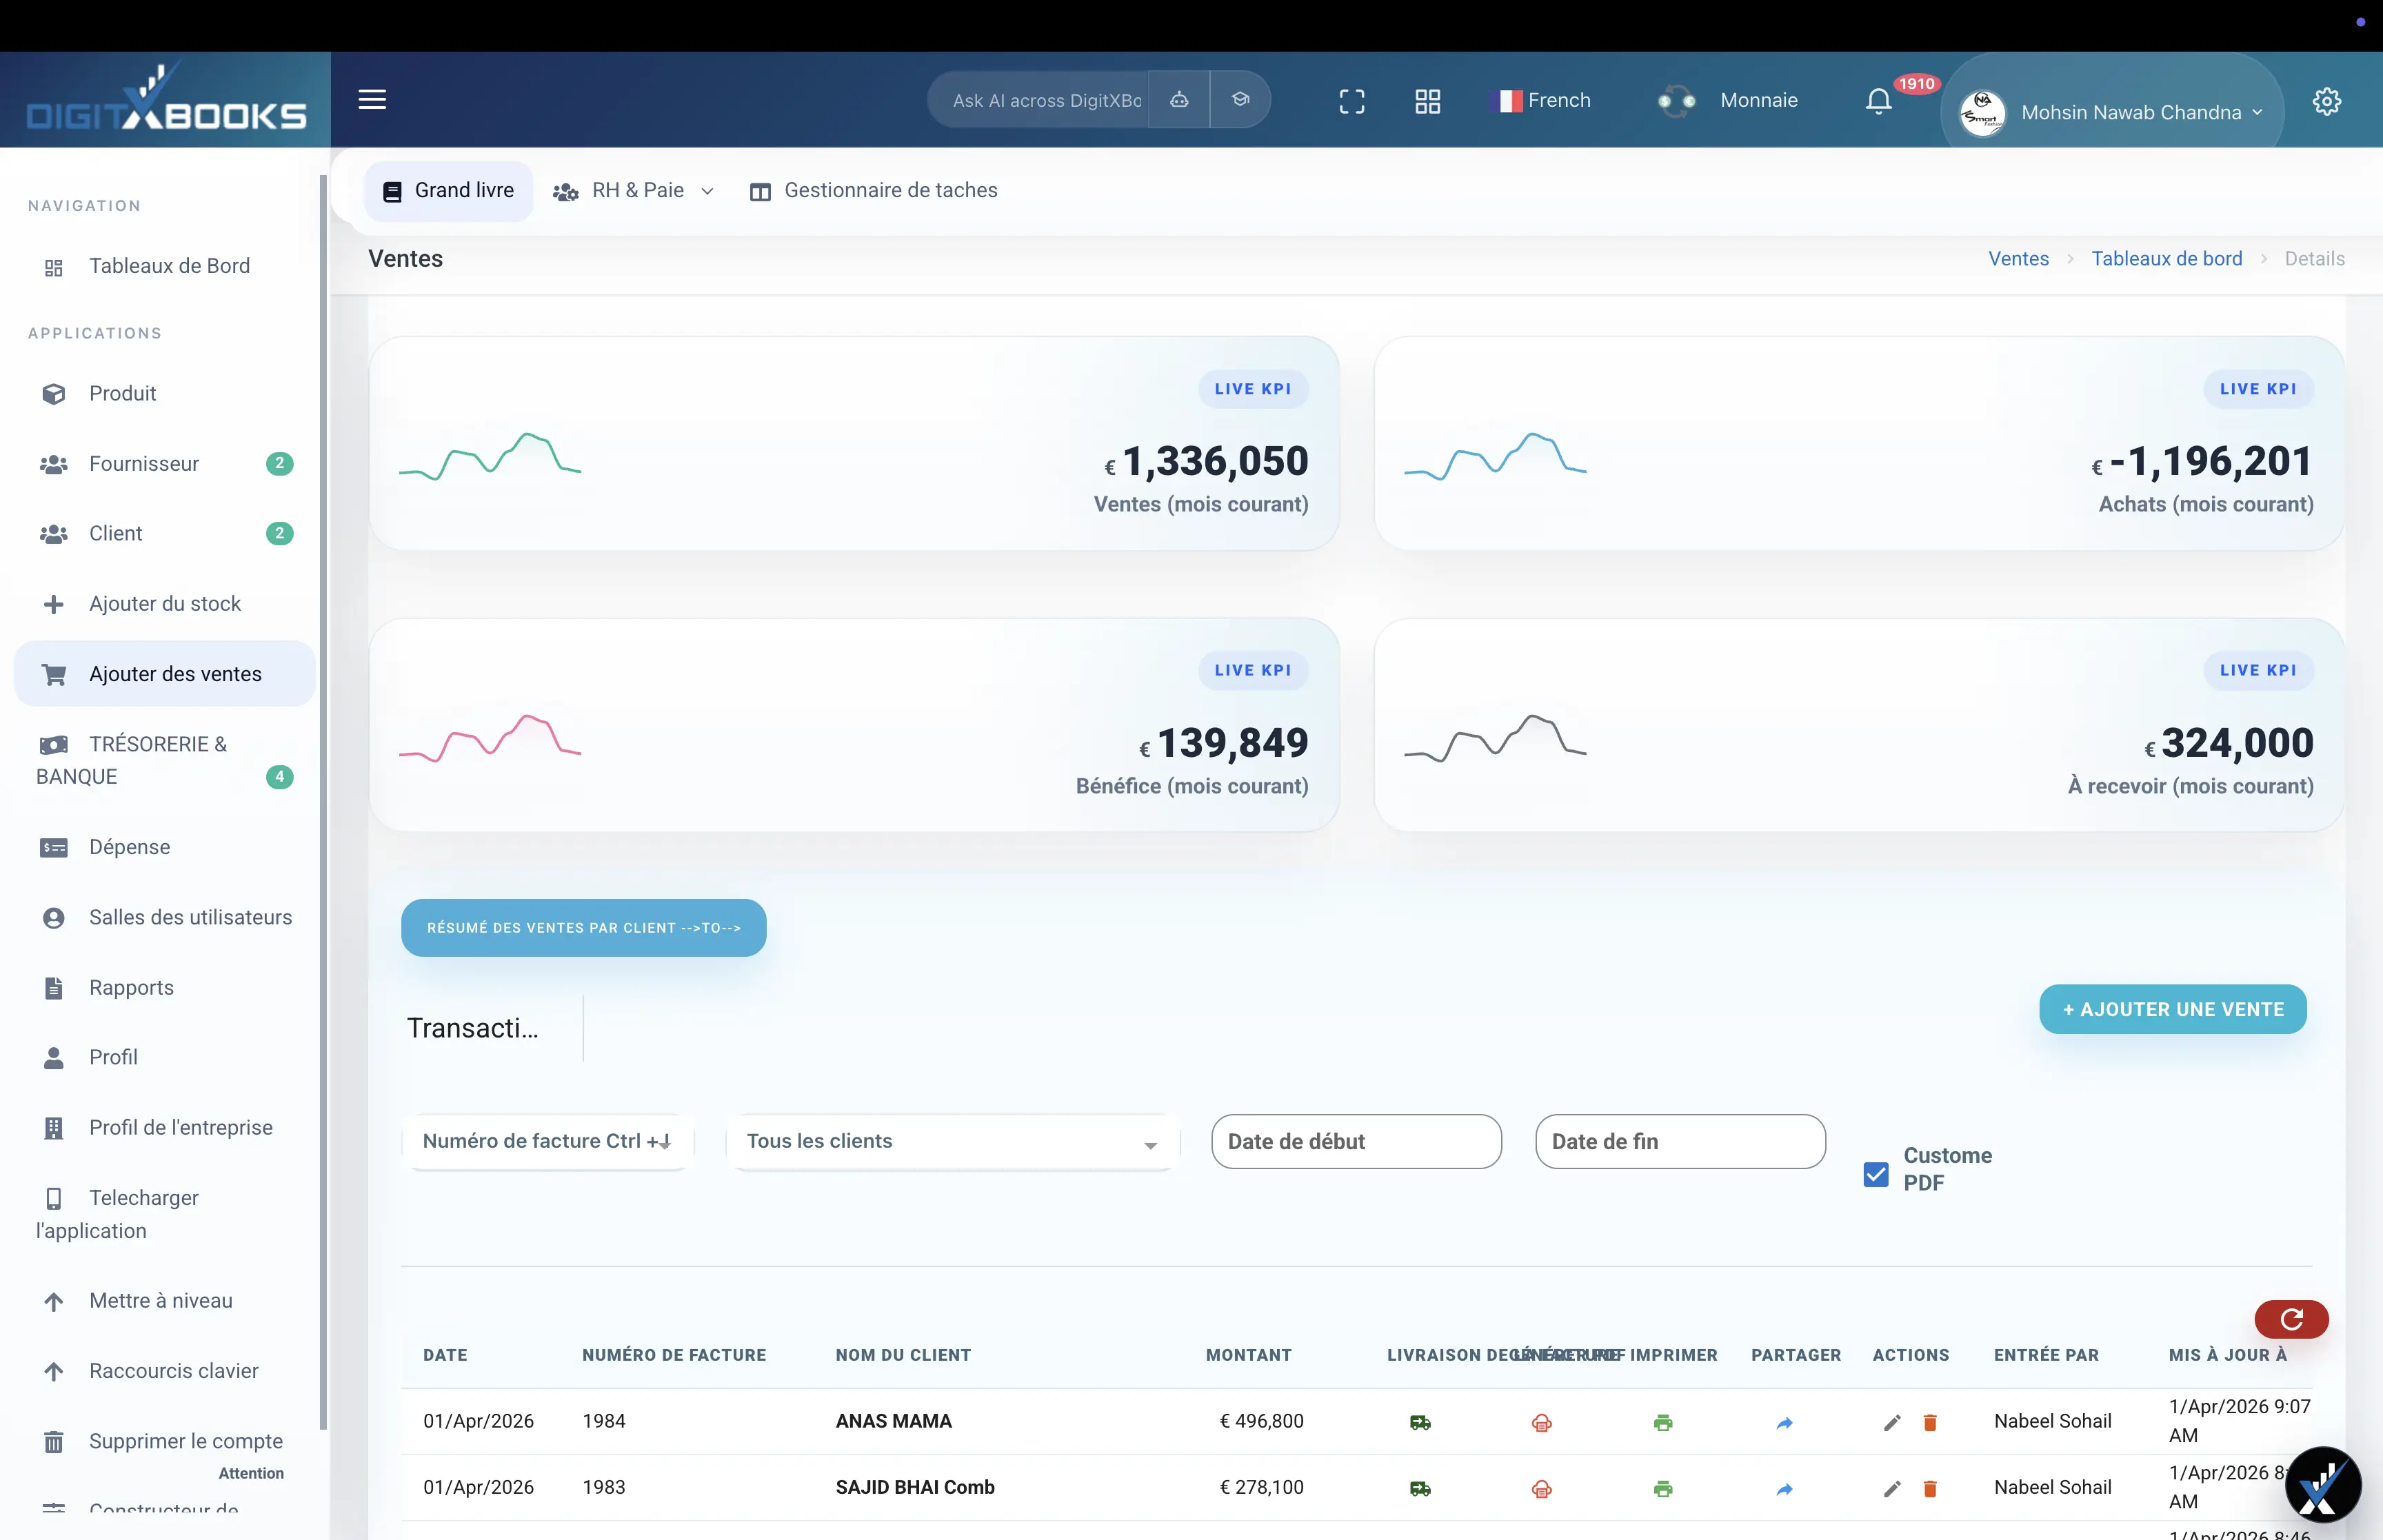Screen dimensions: 2383x1540
Task: Open the Tous les clients dropdown
Action: pyautogui.click(x=950, y=1141)
